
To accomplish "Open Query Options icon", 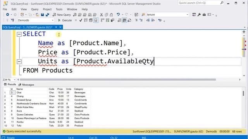I will coord(91,20).
